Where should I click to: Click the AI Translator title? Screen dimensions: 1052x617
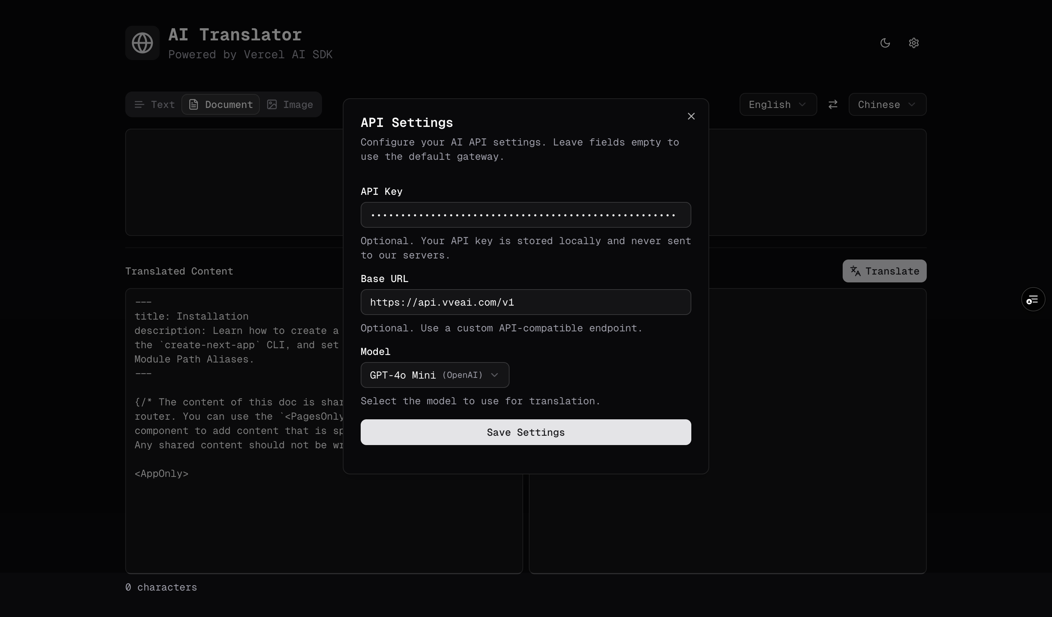point(235,35)
